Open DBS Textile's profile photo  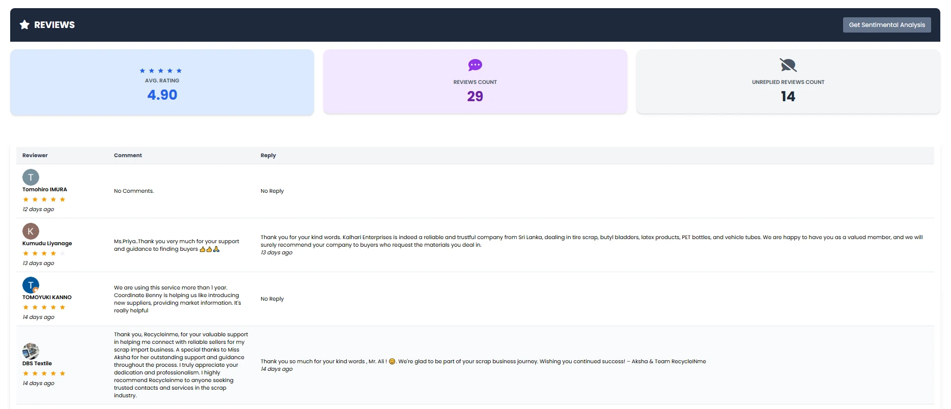coord(31,351)
